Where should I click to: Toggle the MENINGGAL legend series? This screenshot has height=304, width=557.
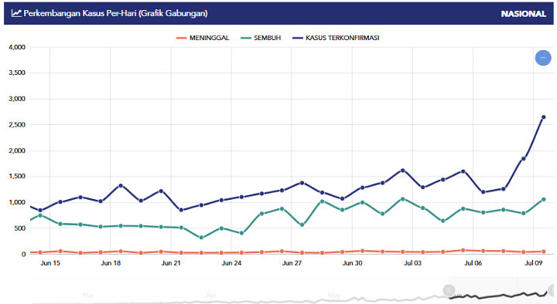coord(203,38)
